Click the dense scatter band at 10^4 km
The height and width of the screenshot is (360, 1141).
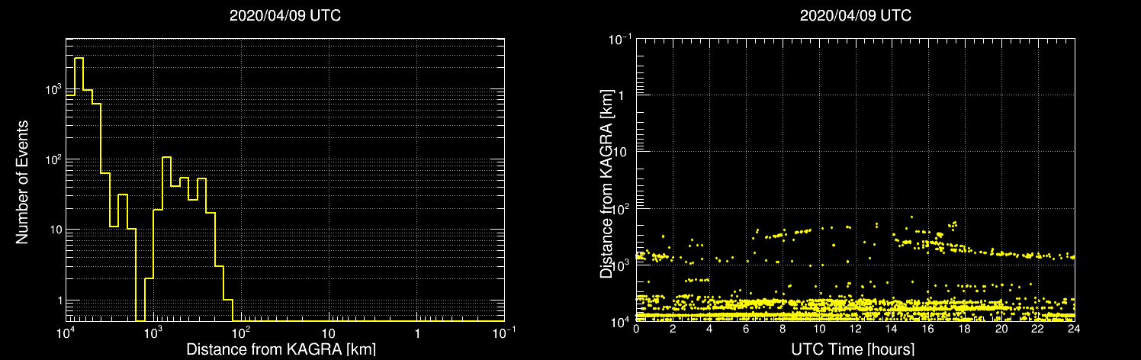point(856,315)
